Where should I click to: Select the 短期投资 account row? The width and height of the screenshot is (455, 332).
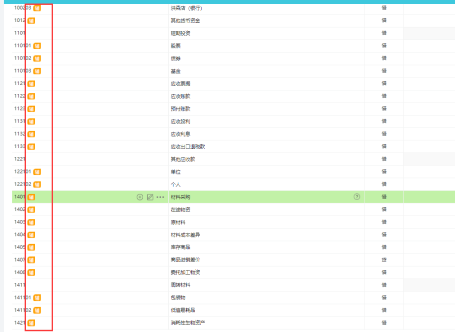pos(233,33)
